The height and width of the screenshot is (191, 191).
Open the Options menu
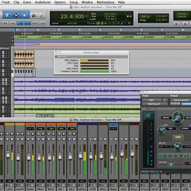tap(60, 3)
